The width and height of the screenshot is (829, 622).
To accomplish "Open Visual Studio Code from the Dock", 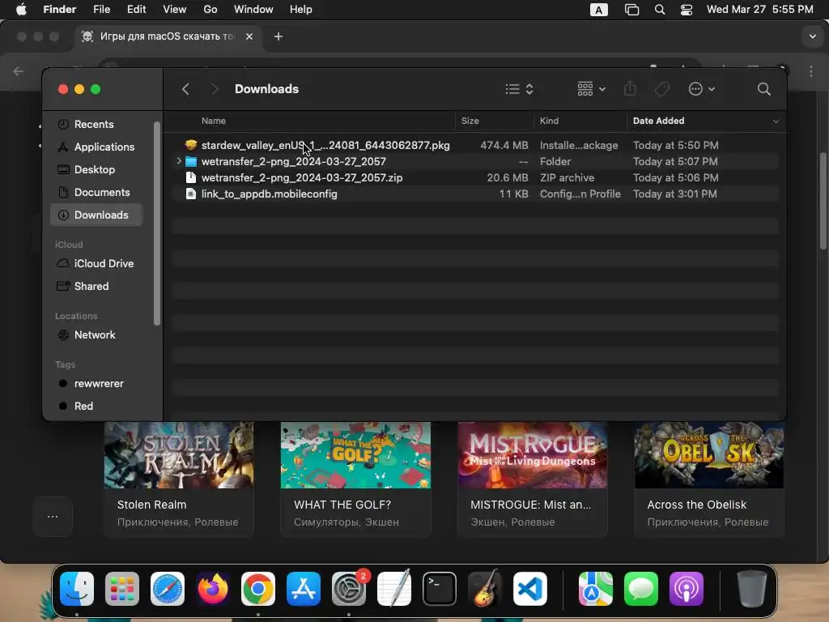I will [x=529, y=589].
